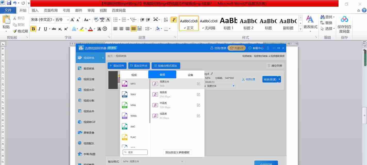Click the center alignment icon
The width and height of the screenshot is (367, 165).
121,29
